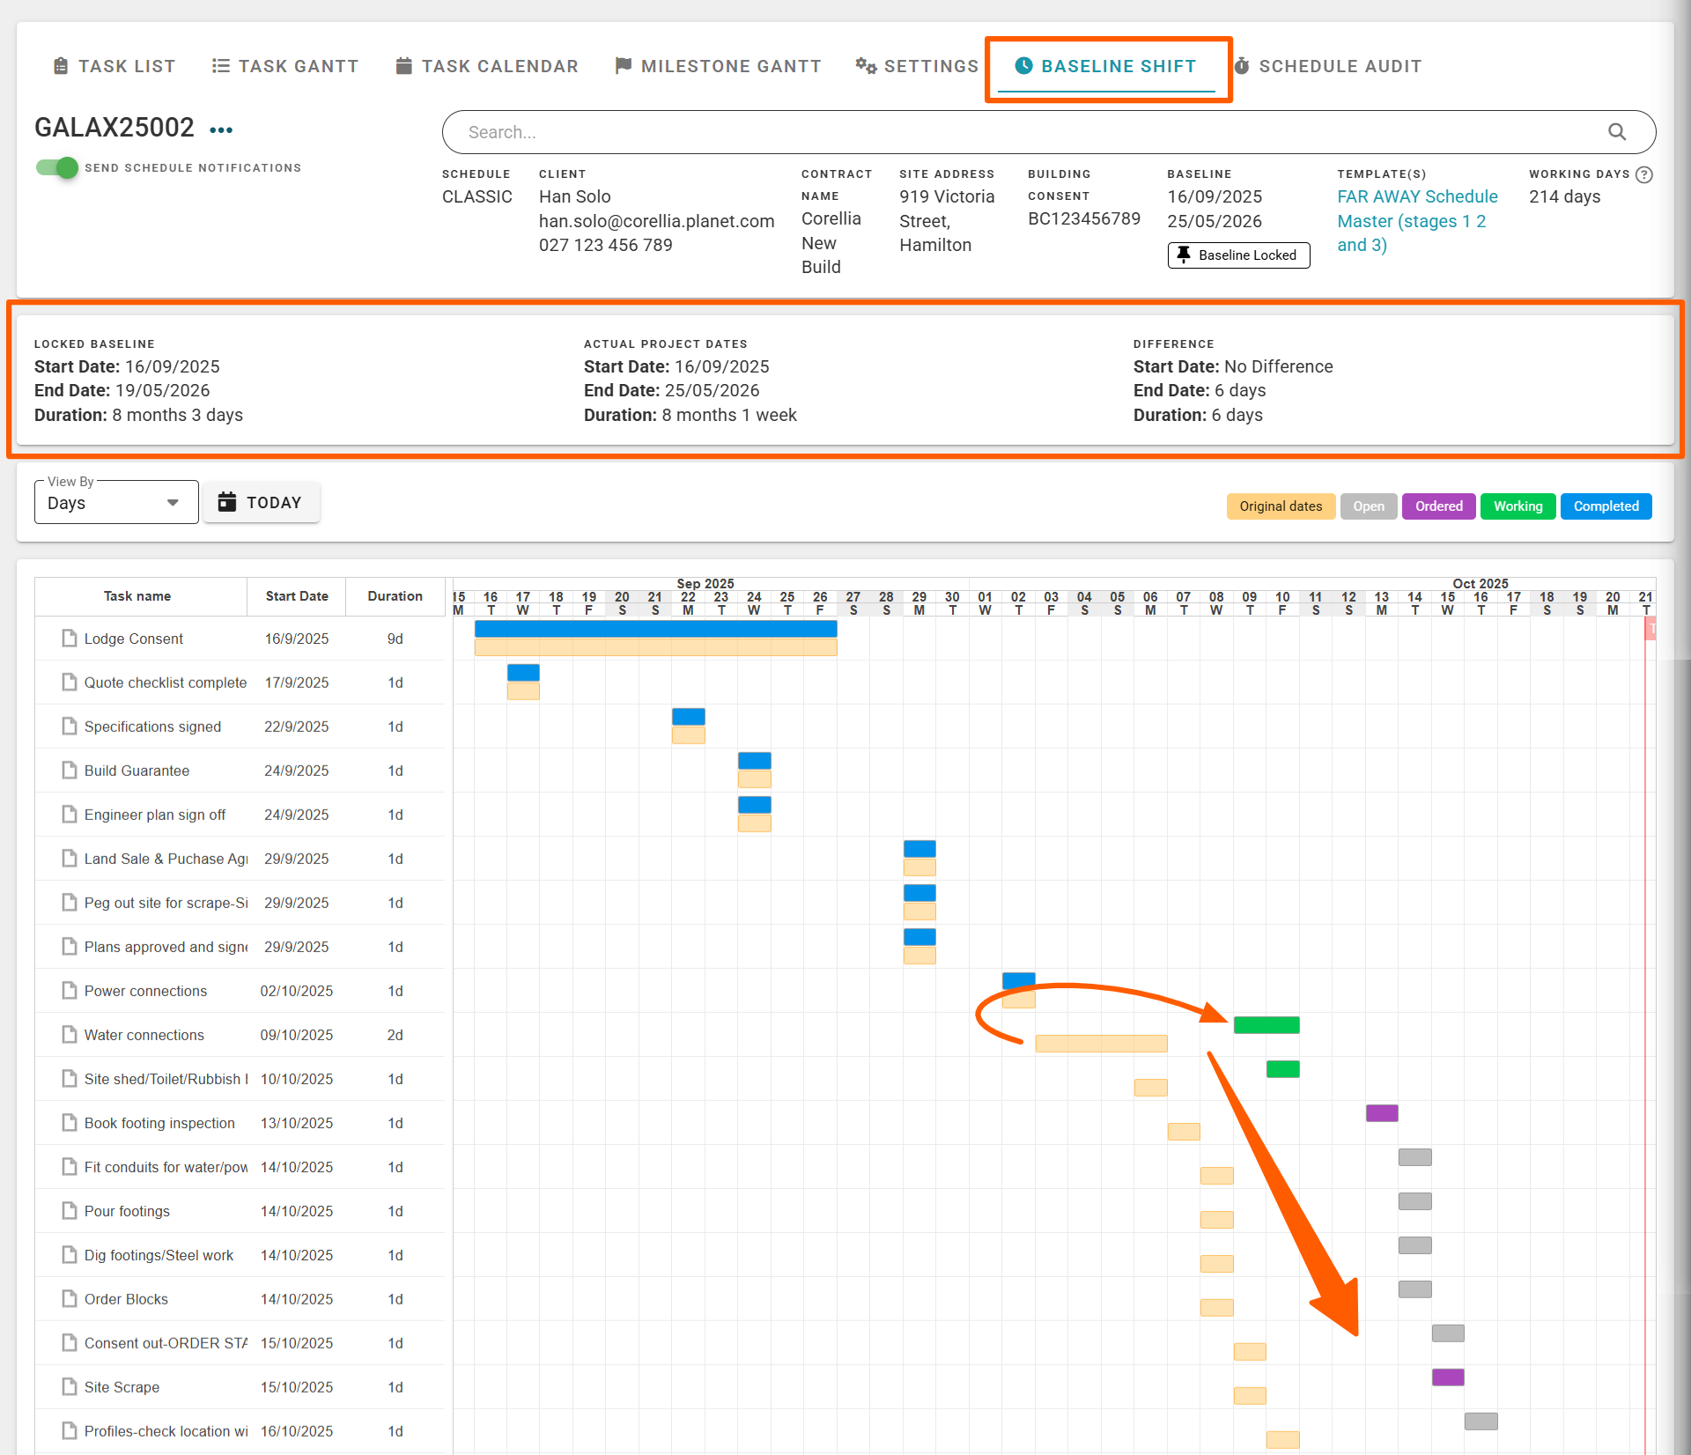Screen dimensions: 1691x1455
Task: Toggle send schedule notifications switch
Action: [58, 167]
